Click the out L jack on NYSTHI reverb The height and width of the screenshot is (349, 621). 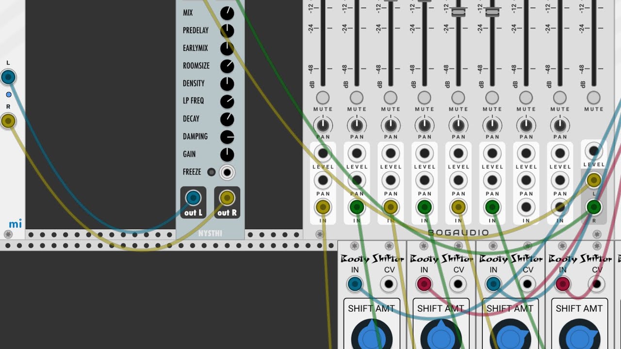[193, 198]
